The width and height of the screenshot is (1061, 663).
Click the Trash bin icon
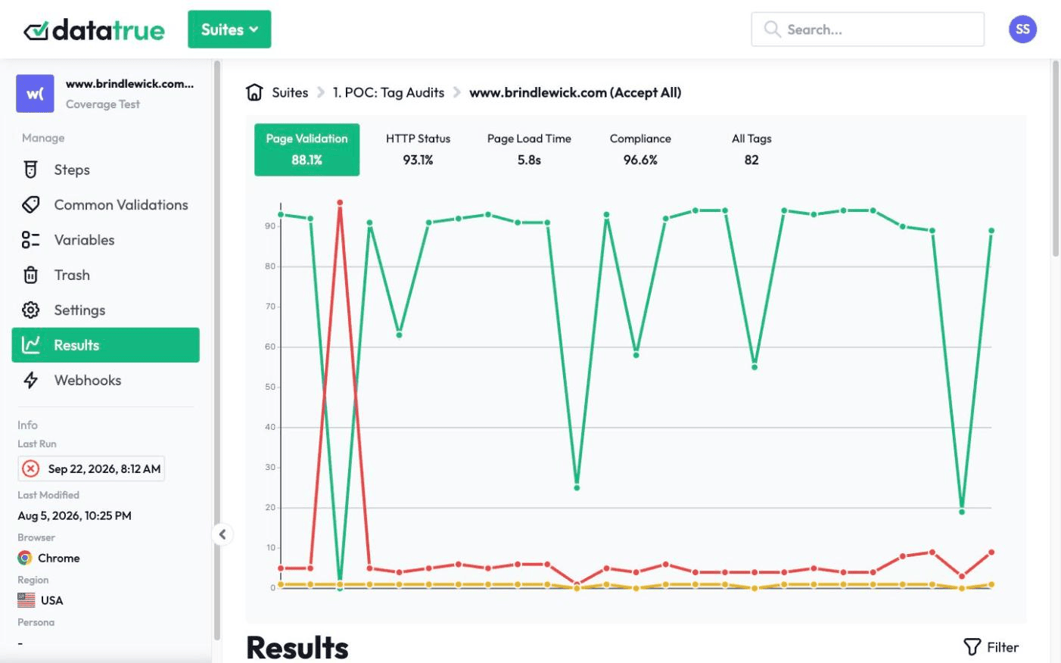click(30, 275)
